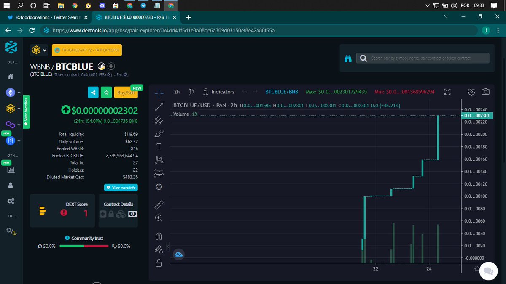Take a chart snapshot with camera icon
Screen dimensions: 506x284
tap(486, 92)
